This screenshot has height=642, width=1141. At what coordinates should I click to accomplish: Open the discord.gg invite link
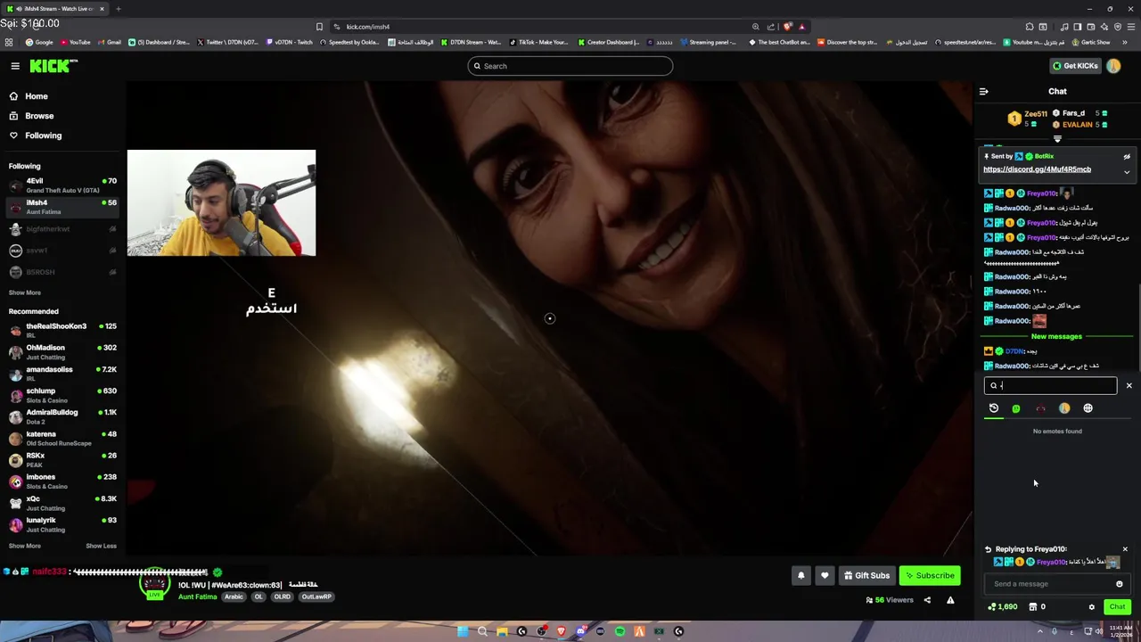click(x=1037, y=169)
